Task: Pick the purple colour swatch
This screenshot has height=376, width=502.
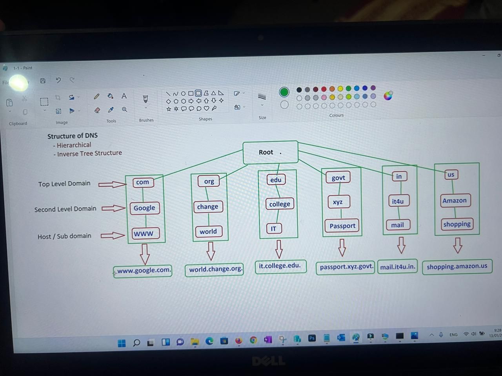Action: click(373, 88)
